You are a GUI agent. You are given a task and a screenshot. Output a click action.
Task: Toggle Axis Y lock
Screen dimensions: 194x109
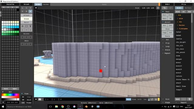(26, 44)
